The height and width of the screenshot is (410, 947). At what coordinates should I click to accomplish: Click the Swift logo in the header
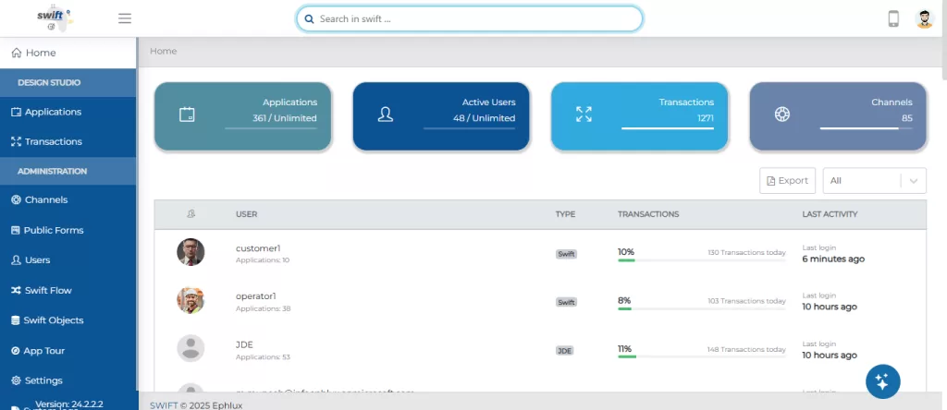pos(51,18)
